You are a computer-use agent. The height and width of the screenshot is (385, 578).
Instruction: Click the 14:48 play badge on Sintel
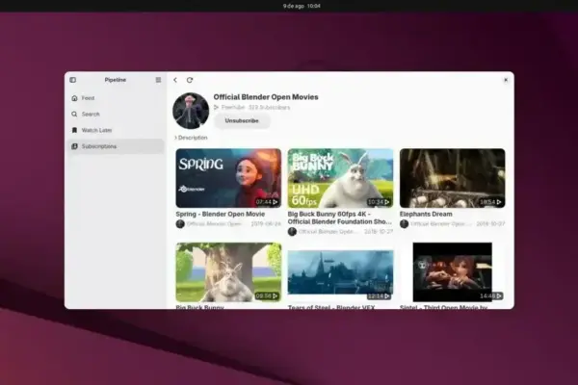pos(490,295)
